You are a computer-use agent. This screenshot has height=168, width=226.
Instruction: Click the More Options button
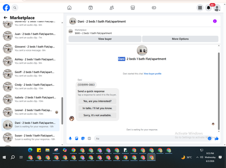[x=180, y=39]
